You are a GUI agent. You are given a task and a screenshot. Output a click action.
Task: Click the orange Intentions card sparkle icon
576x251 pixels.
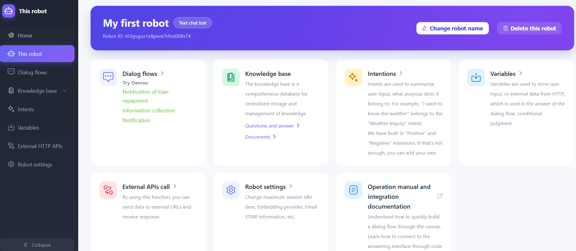(x=353, y=77)
